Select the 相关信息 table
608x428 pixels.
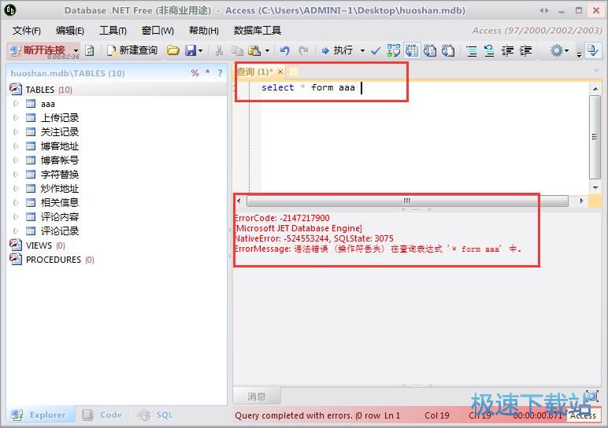(60, 202)
